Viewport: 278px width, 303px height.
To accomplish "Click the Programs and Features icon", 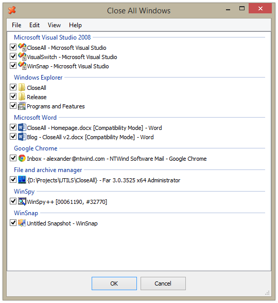I will coord(22,106).
